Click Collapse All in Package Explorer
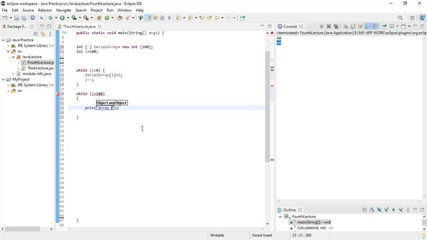Viewport: 427px width, 240px height. [35, 34]
